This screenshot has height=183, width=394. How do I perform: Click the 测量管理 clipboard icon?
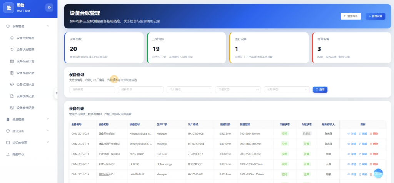tap(8, 119)
